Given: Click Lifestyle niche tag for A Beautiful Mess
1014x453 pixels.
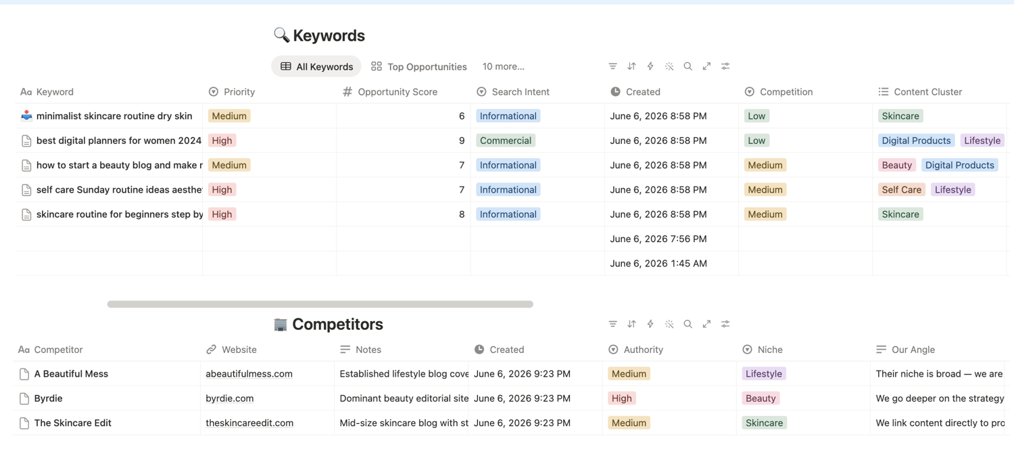Looking at the screenshot, I should point(763,374).
